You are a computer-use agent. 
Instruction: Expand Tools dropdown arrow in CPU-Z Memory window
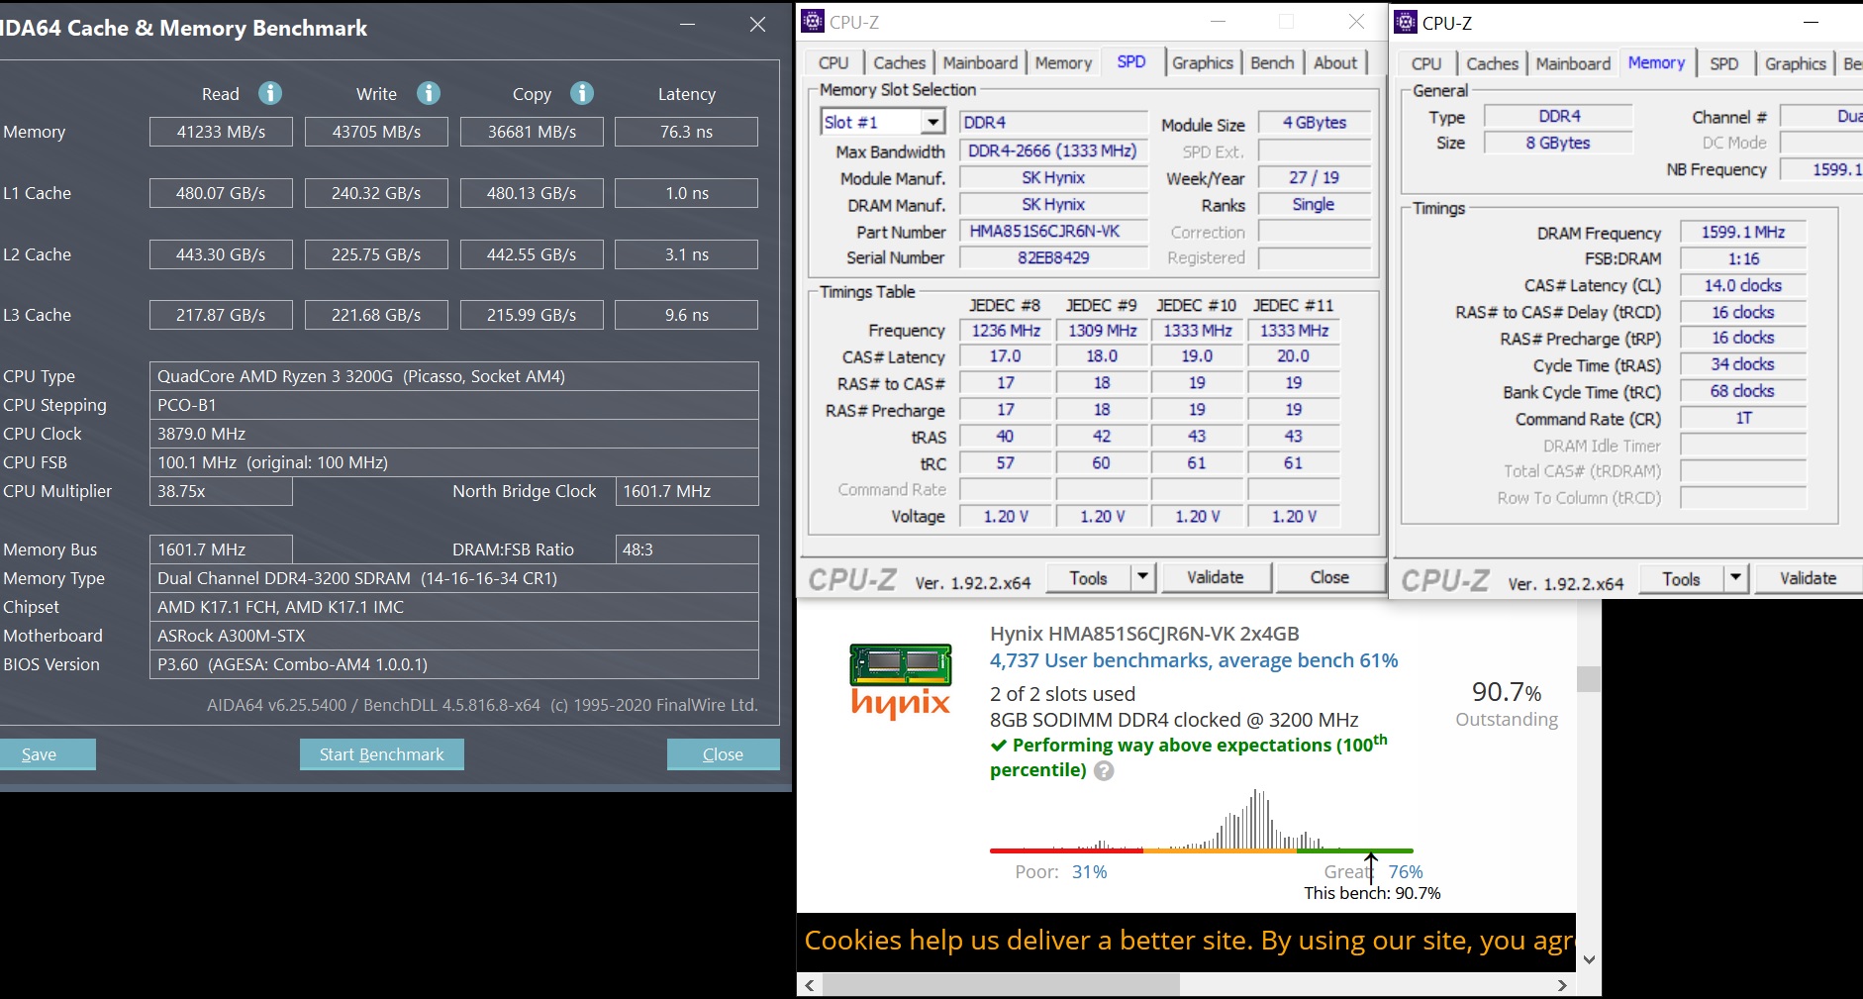tap(1735, 578)
